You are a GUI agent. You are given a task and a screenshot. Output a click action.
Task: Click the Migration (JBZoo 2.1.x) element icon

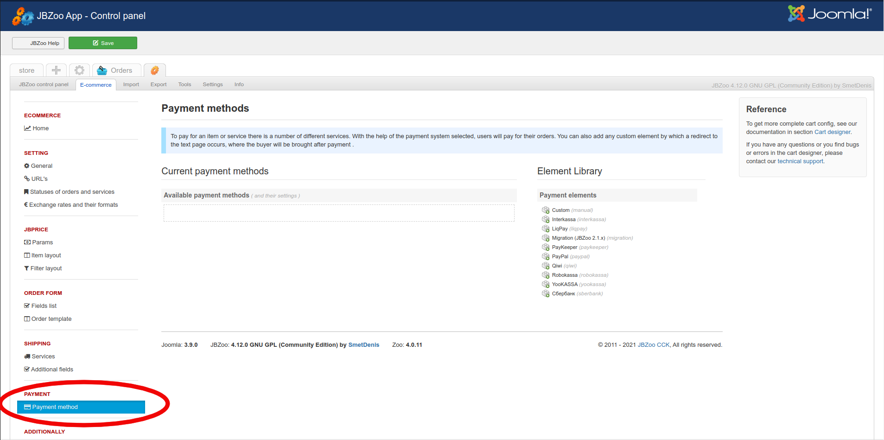point(546,238)
